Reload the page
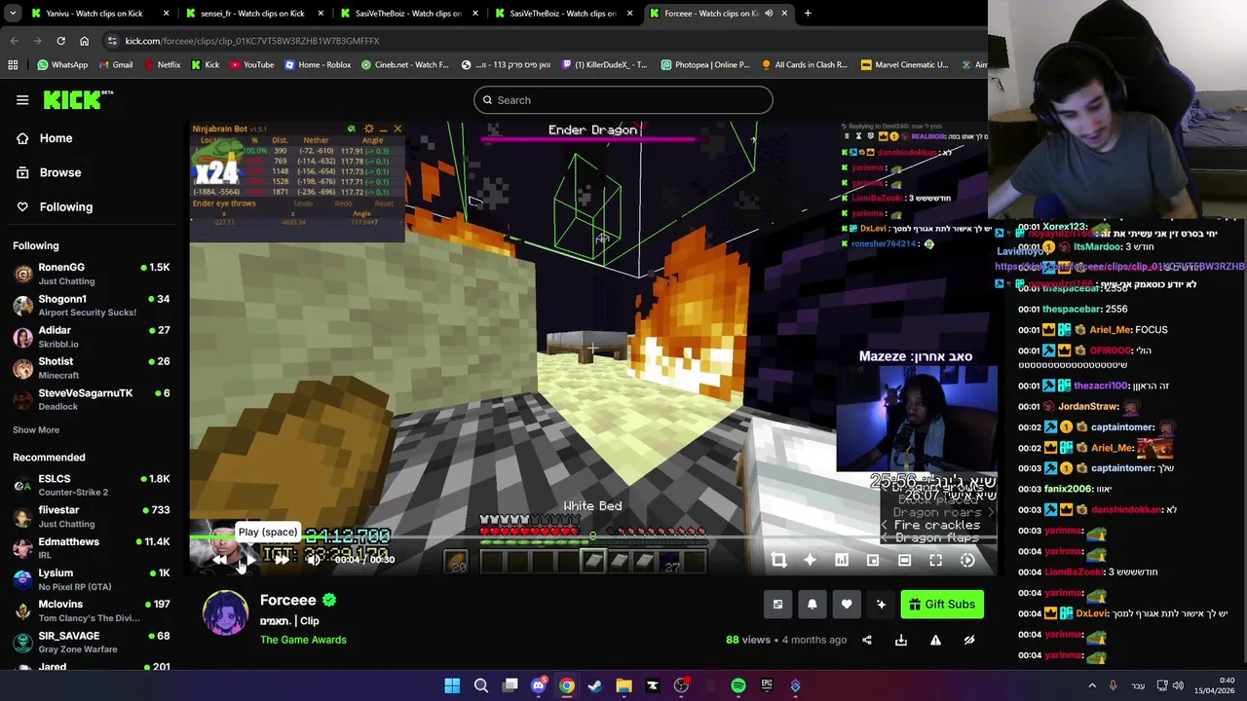Viewport: 1247px width, 701px height. click(60, 41)
